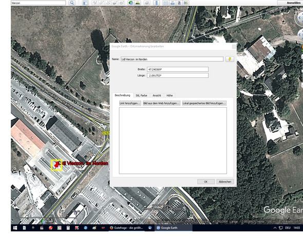Click the print toolbar icon
The width and height of the screenshot is (303, 242).
(x=173, y=3)
